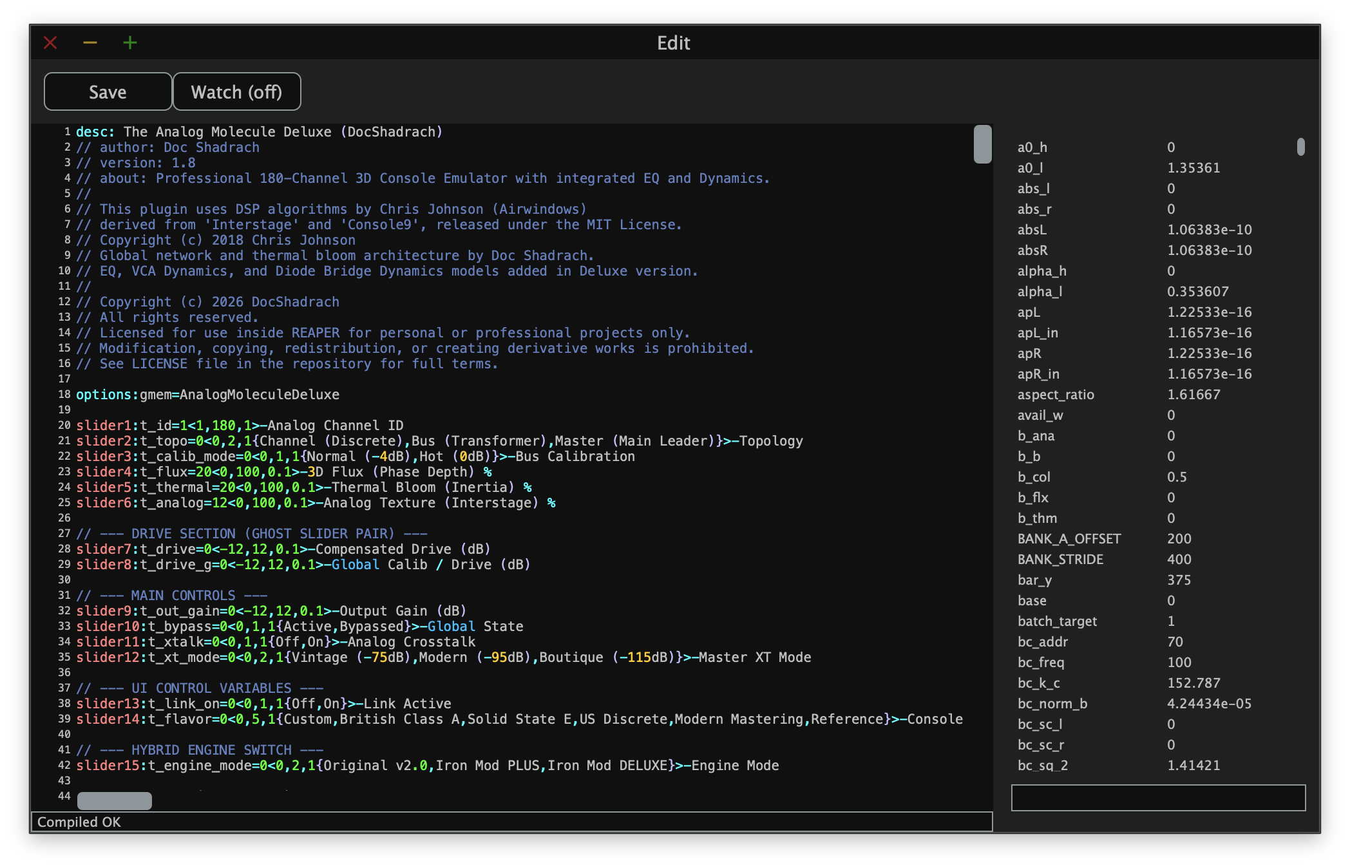Click the slider8 Global Calib / Drive line
The image size is (1350, 868).
coord(303,565)
